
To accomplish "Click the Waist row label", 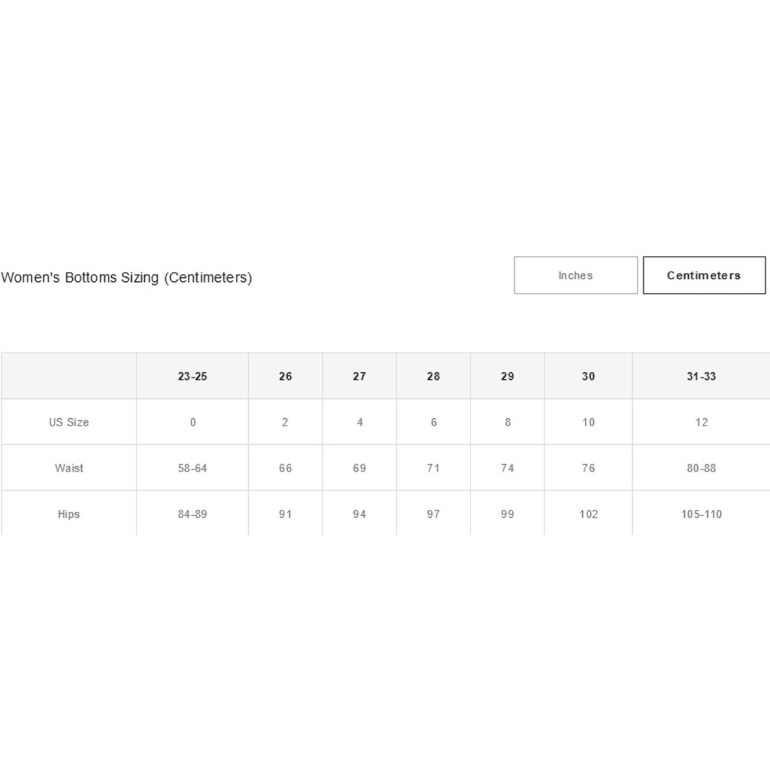I will point(68,468).
